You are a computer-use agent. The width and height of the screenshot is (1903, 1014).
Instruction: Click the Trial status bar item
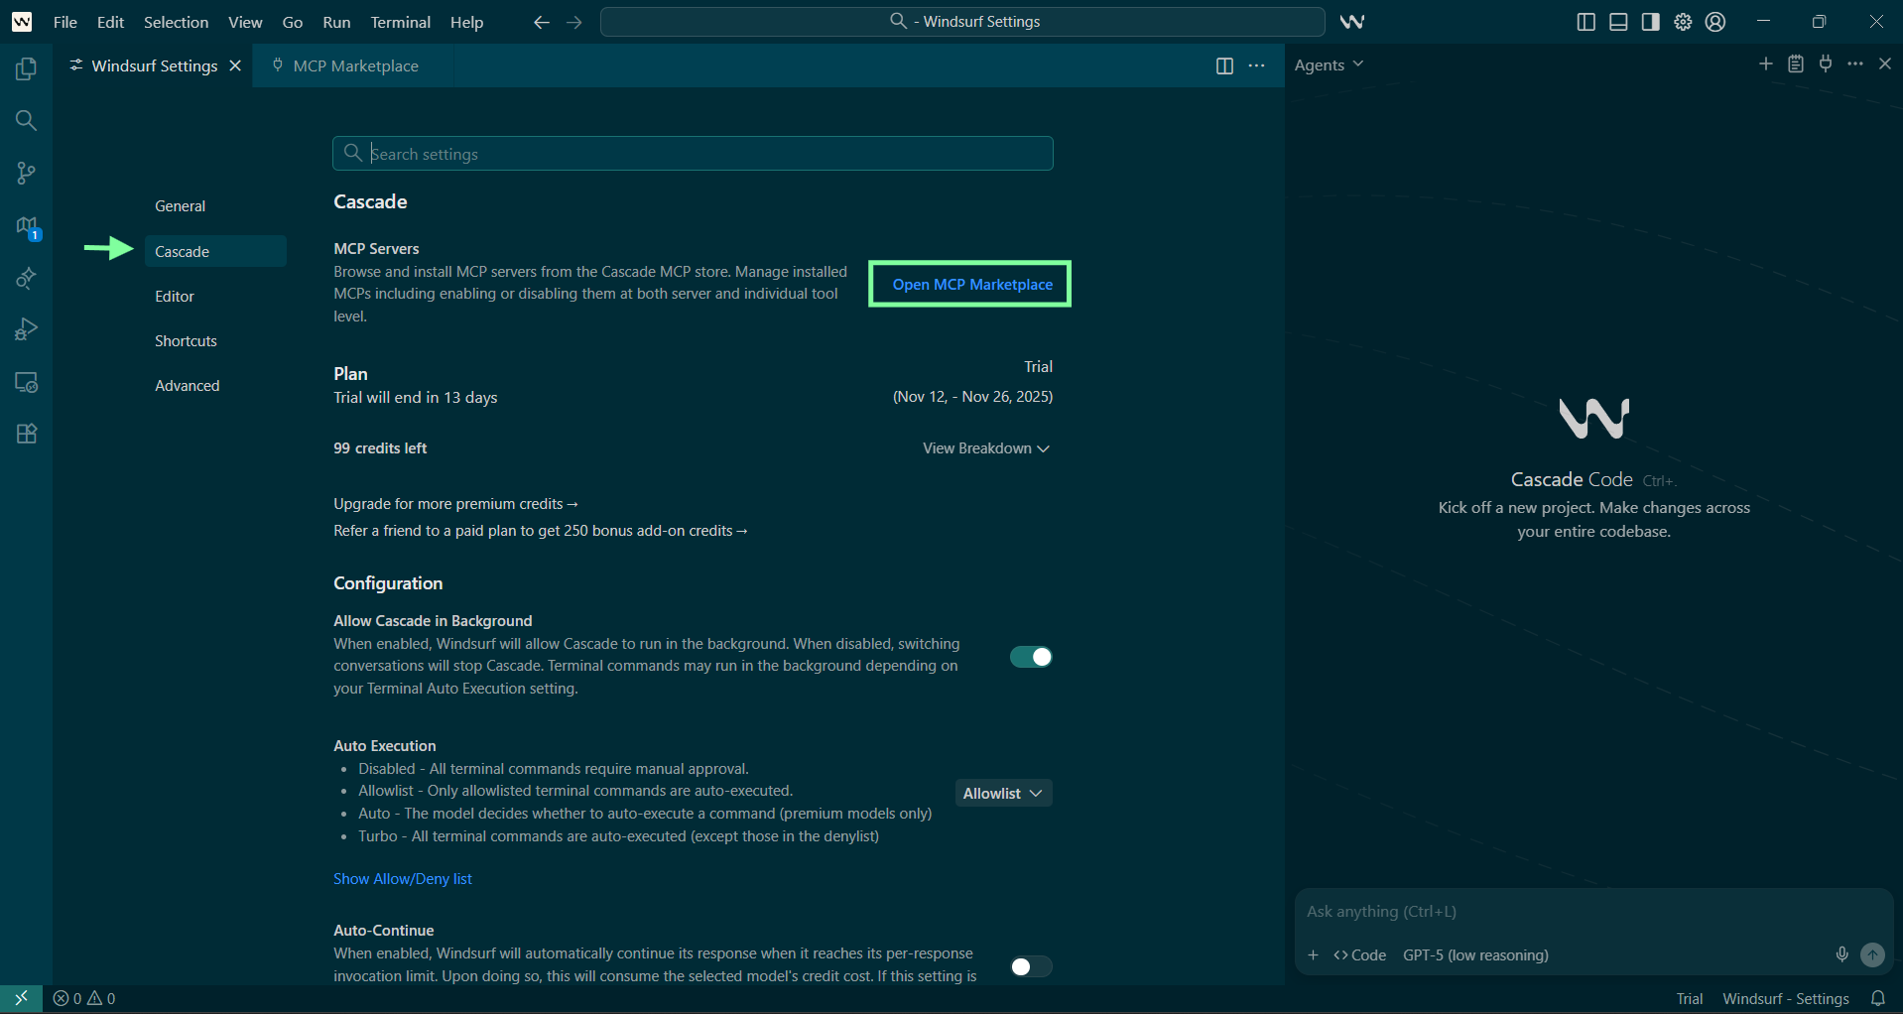(x=1690, y=999)
